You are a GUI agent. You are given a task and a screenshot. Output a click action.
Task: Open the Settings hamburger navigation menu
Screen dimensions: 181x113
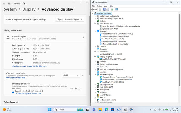[x=9, y=3]
